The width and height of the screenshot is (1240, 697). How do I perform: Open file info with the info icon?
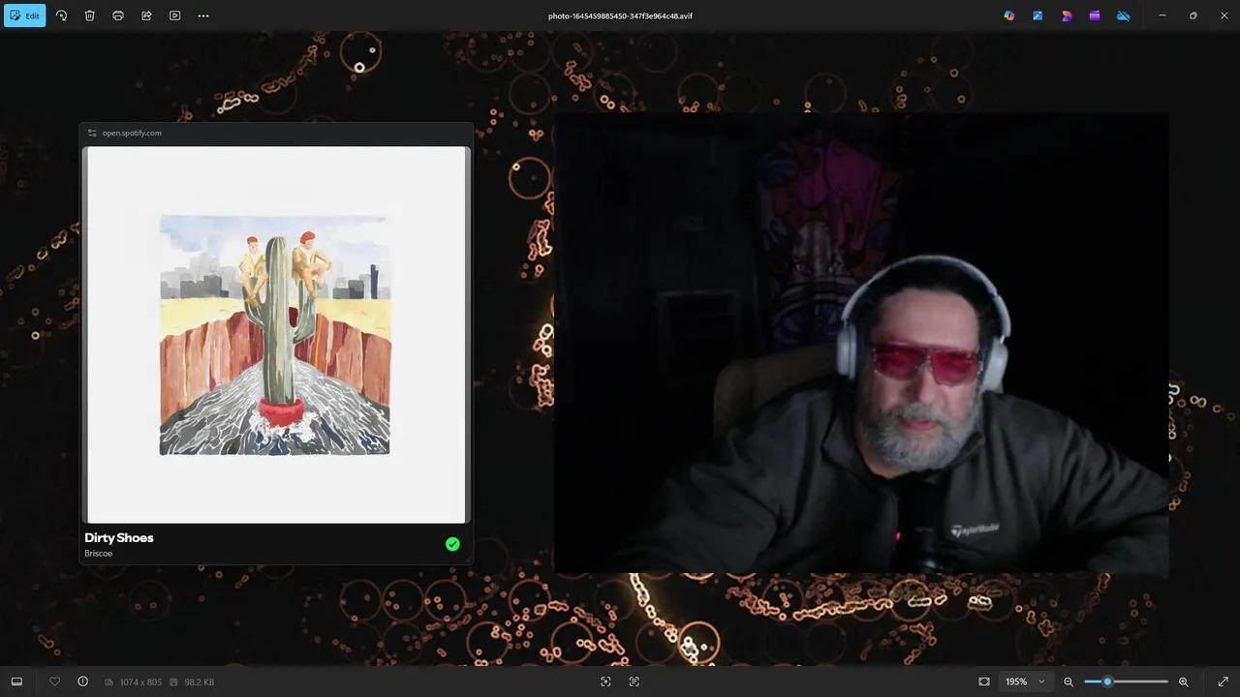pos(82,682)
